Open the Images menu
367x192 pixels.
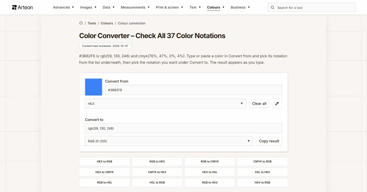pyautogui.click(x=88, y=7)
